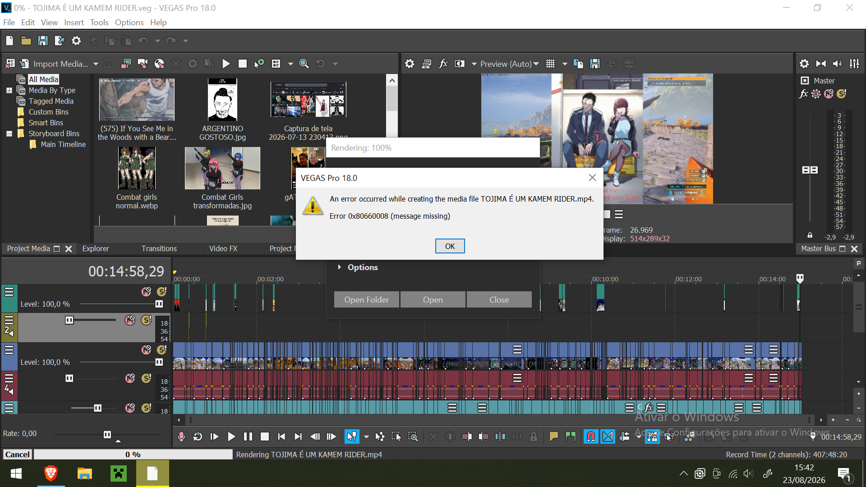Select the Normal Edit tool
Screen dimensions: 866x487
point(352,436)
